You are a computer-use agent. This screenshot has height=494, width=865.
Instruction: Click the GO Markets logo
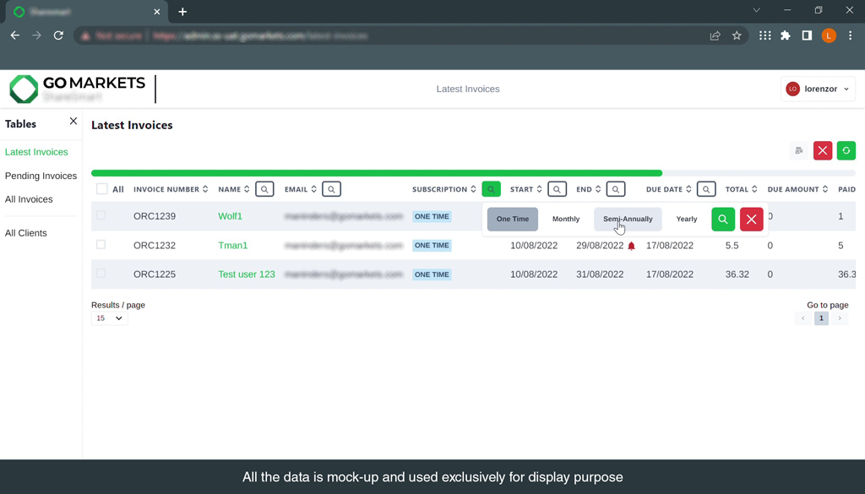point(77,89)
